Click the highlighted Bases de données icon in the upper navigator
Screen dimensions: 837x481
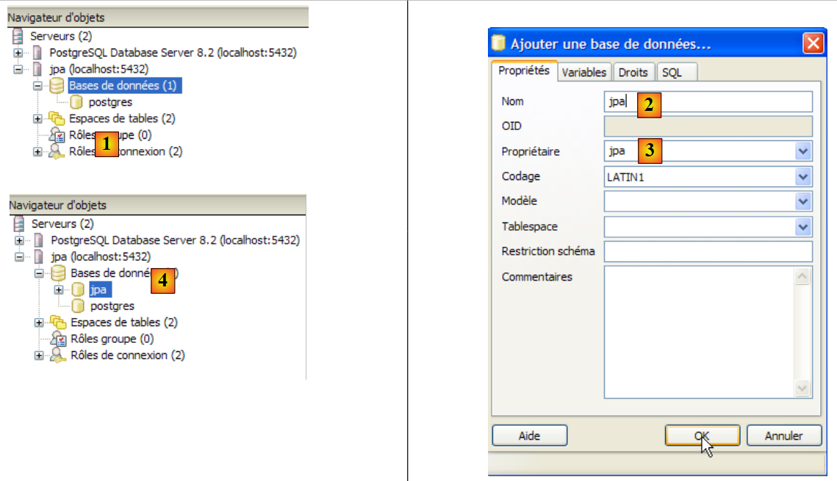57,86
